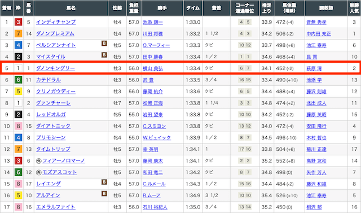361x213 pixels.
Task: Open jockey link R.ムーア
Action: [x=152, y=195]
